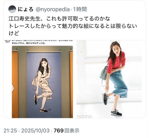Click the small sketch avatar above illustration
The height and width of the screenshot is (138, 149).
click(8, 41)
